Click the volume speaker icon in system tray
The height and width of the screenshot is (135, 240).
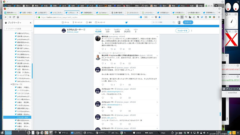click(204, 133)
